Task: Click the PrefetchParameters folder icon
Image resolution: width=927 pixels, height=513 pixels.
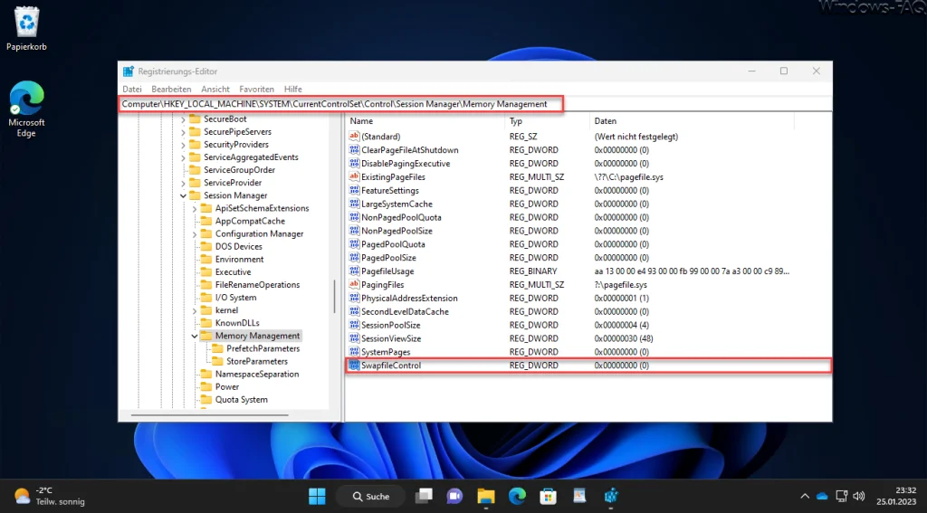Action: click(217, 348)
